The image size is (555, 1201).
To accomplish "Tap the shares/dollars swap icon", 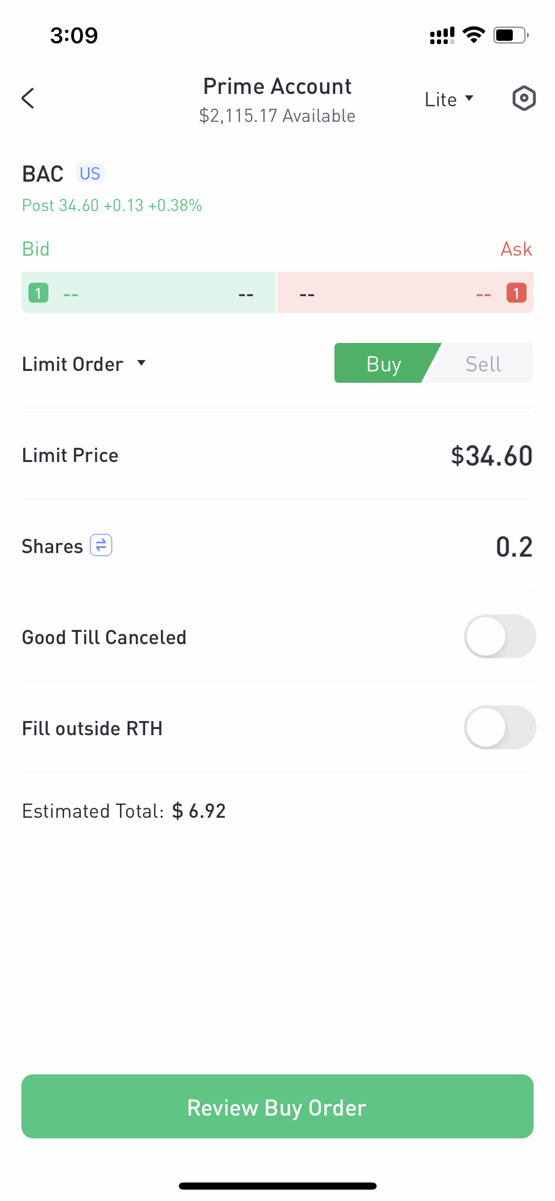I will point(101,545).
